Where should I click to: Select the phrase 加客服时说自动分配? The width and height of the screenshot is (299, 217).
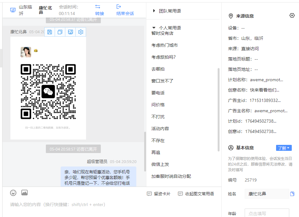click(171, 176)
